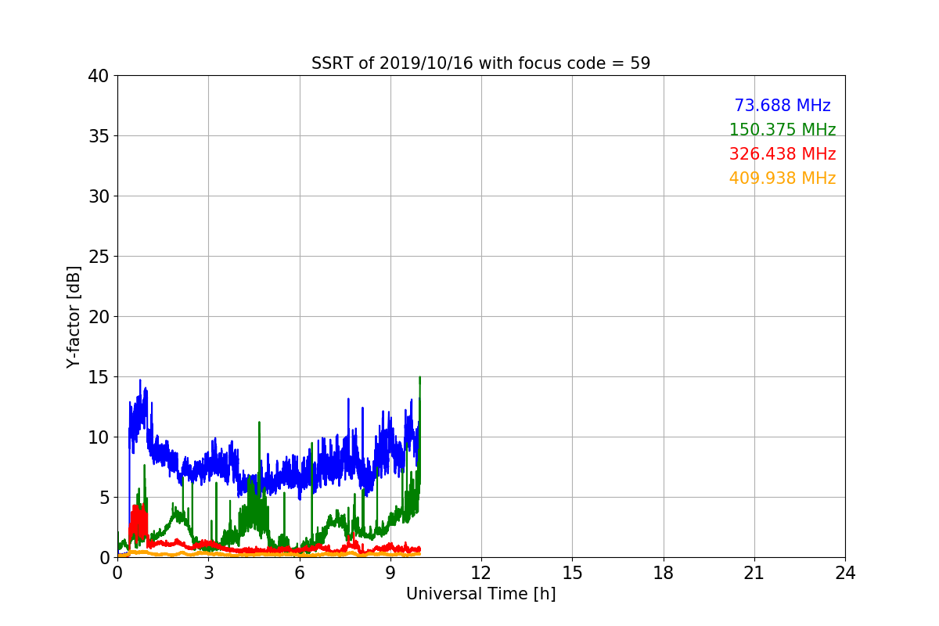
Task: Click the x-axis tick label 12
Action: pos(480,573)
